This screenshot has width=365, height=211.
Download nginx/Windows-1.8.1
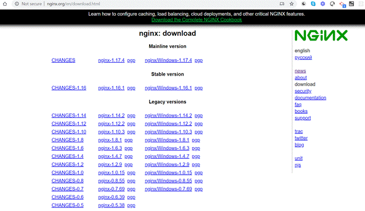tap(167, 140)
